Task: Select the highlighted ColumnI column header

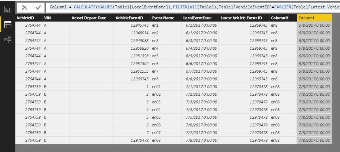Action: pos(314,18)
